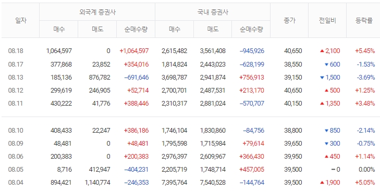Select the 08.10 date cell
The height and width of the screenshot is (193, 380).
point(16,131)
